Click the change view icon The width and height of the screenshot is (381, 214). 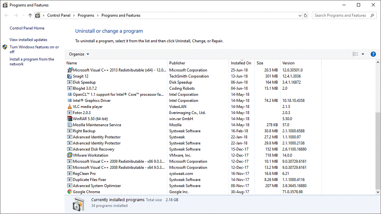355,54
